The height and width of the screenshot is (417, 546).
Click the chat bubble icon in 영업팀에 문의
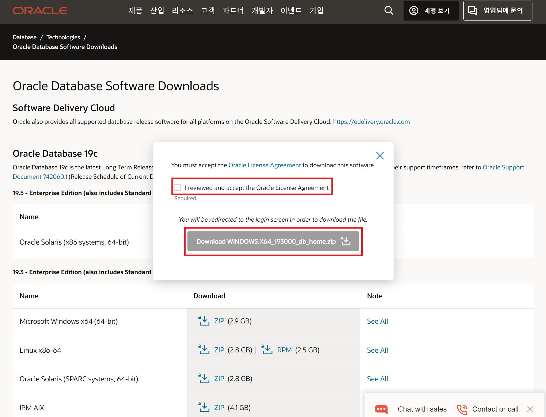click(473, 11)
